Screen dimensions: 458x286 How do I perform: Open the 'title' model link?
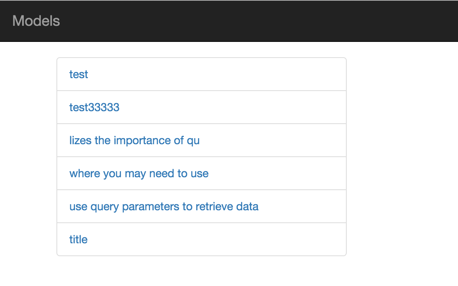78,240
